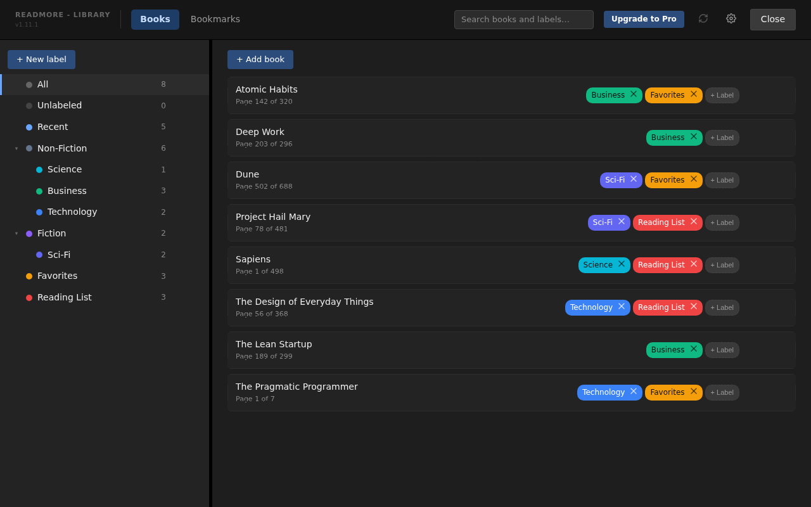
Task: Select the Non-Fiction label
Action: point(105,148)
